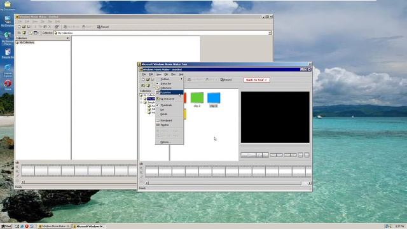Select the blue clip 3 thumbnail
The width and height of the screenshot is (407, 229).
click(x=214, y=98)
